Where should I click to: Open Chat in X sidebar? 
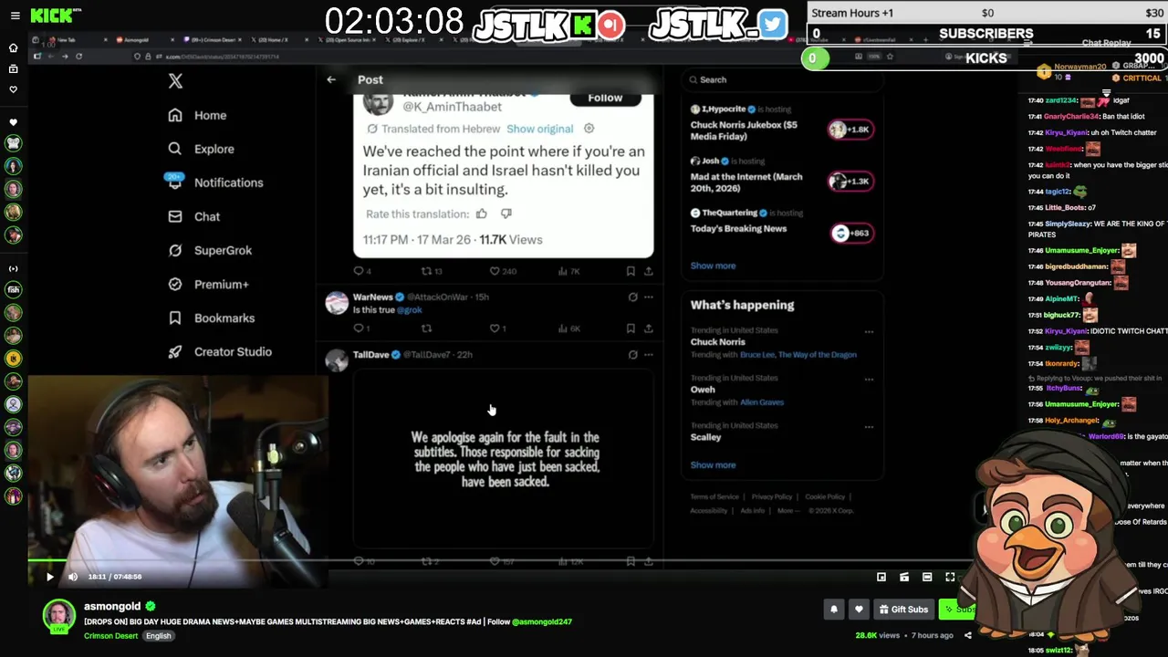pos(194,216)
